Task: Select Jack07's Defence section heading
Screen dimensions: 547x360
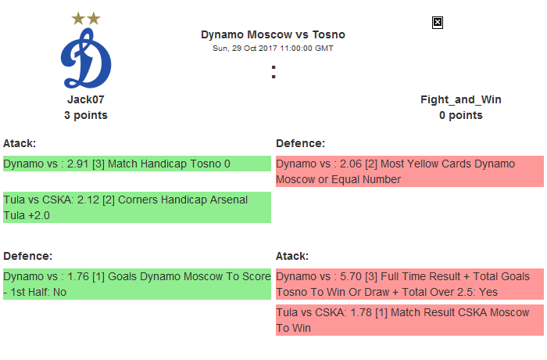Action: [x=27, y=256]
